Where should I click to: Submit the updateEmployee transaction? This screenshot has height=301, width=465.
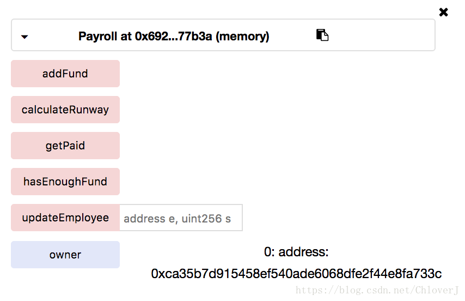click(65, 218)
